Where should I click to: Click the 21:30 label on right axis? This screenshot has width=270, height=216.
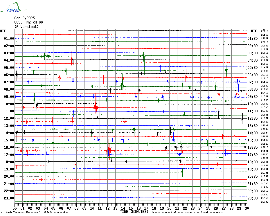tap(253, 184)
